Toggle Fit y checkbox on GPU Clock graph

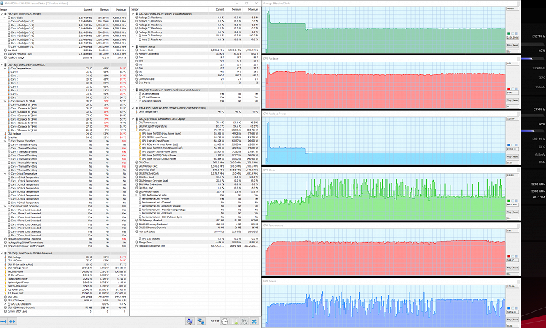pos(510,212)
